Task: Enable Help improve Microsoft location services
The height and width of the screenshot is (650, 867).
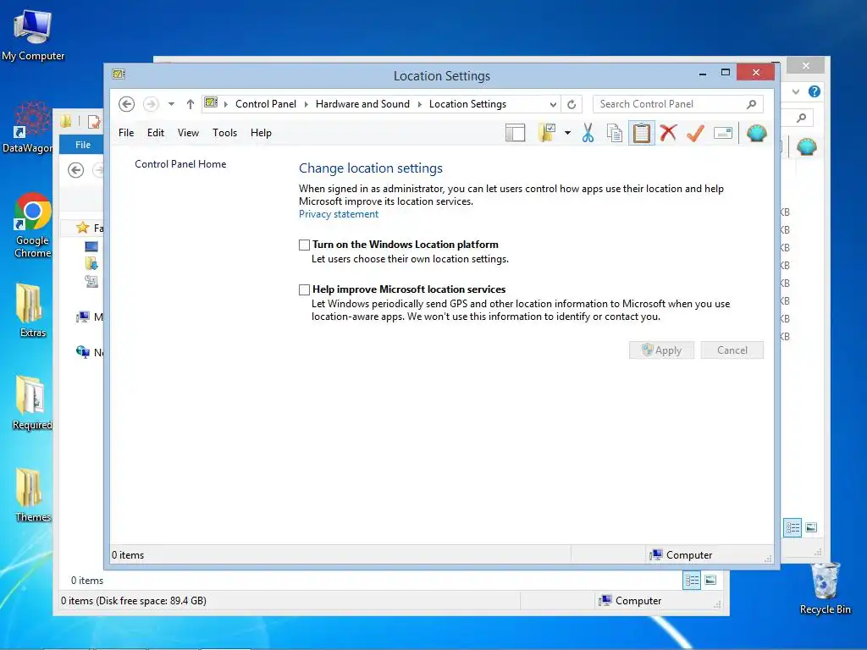Action: tap(304, 289)
